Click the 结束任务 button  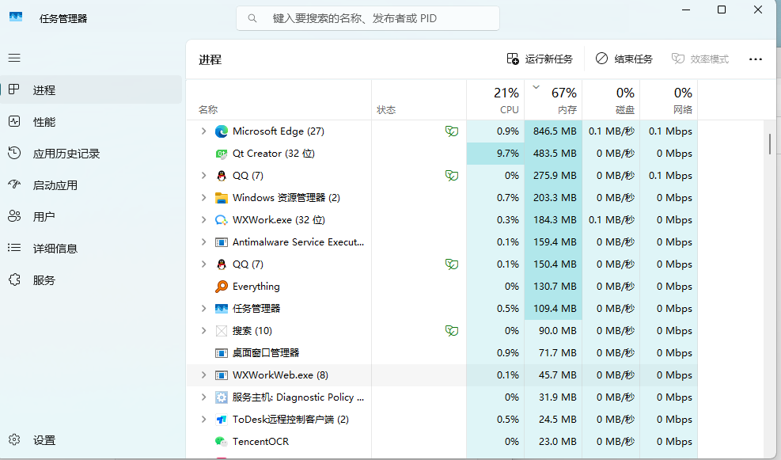[x=624, y=59]
